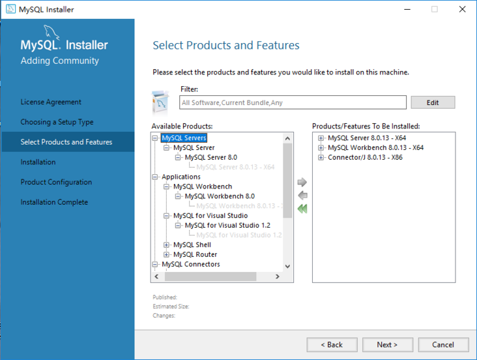Click the right arrow to add product
The width and height of the screenshot is (477, 360).
point(302,183)
